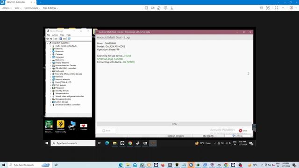Click the remote Windows Start button
The height and width of the screenshot is (168, 299).
(47, 143)
